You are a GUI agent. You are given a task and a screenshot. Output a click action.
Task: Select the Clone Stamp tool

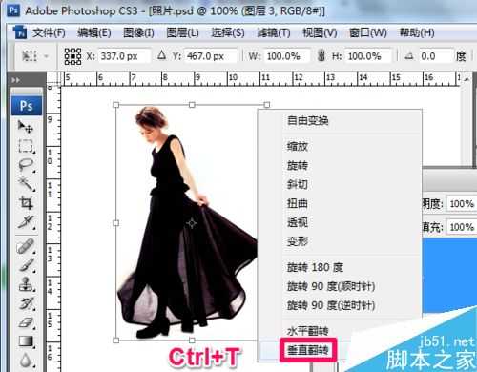coord(26,284)
